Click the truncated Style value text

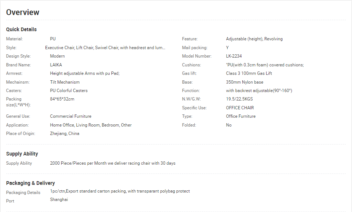105,48
